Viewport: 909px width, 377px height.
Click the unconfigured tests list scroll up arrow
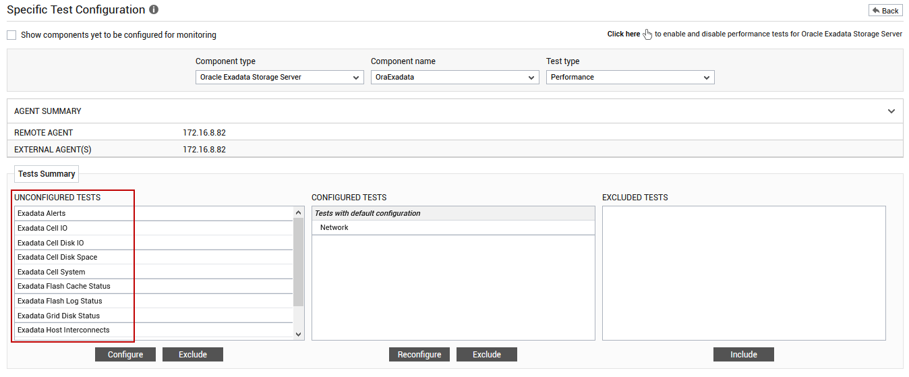tap(299, 212)
